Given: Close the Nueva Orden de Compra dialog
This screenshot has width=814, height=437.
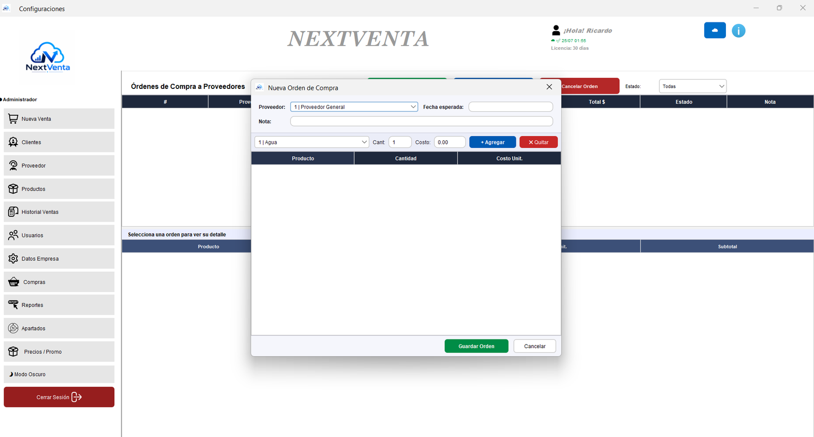Looking at the screenshot, I should click(x=549, y=87).
